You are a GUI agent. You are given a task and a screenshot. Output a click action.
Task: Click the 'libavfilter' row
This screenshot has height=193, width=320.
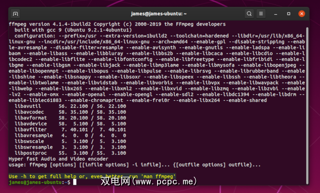tap(70, 130)
